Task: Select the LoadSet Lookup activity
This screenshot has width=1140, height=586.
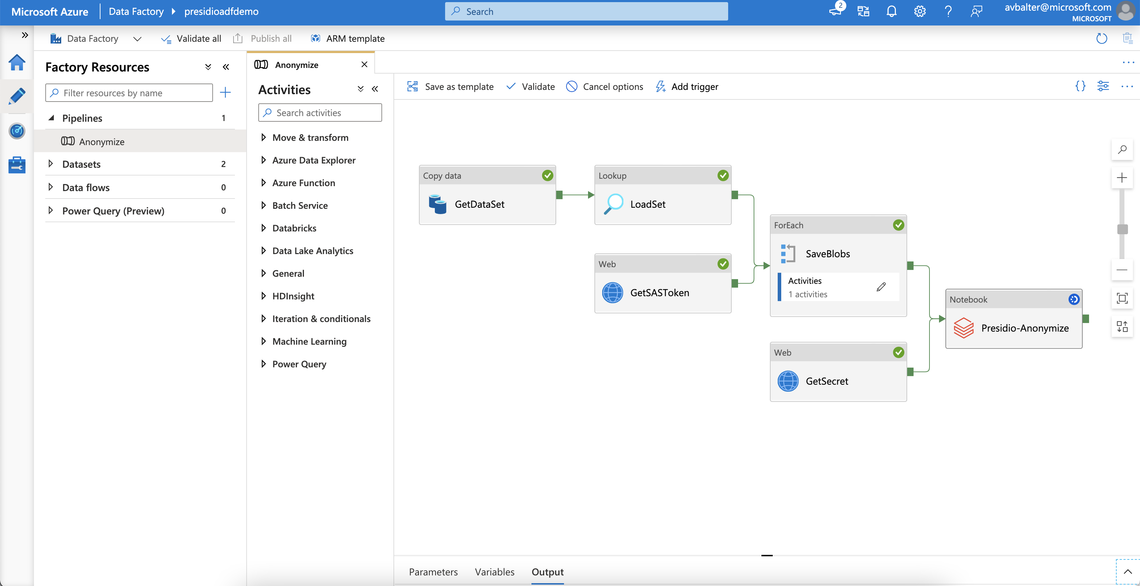Action: [662, 195]
